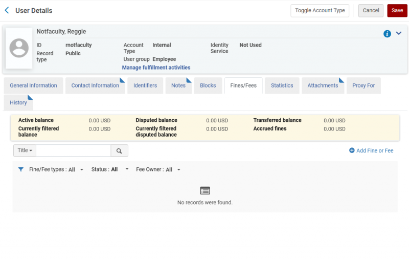This screenshot has height=260, width=409.
Task: Open the Attachments tab
Action: pyautogui.click(x=323, y=85)
